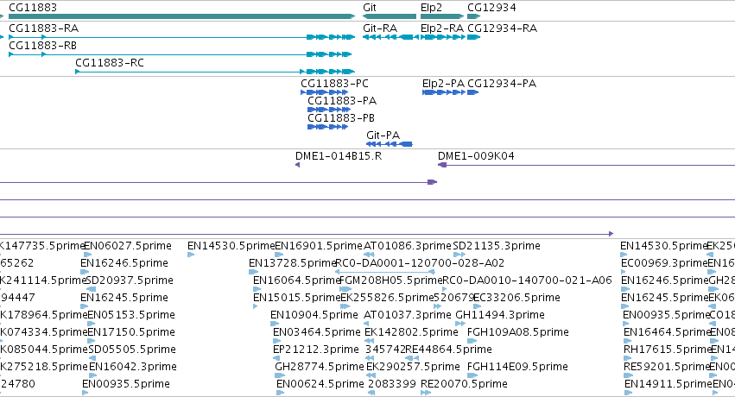Select transcript CG11883-RB label
735x397 pixels.
[42, 46]
